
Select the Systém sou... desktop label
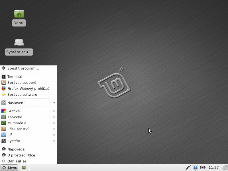(x=19, y=52)
